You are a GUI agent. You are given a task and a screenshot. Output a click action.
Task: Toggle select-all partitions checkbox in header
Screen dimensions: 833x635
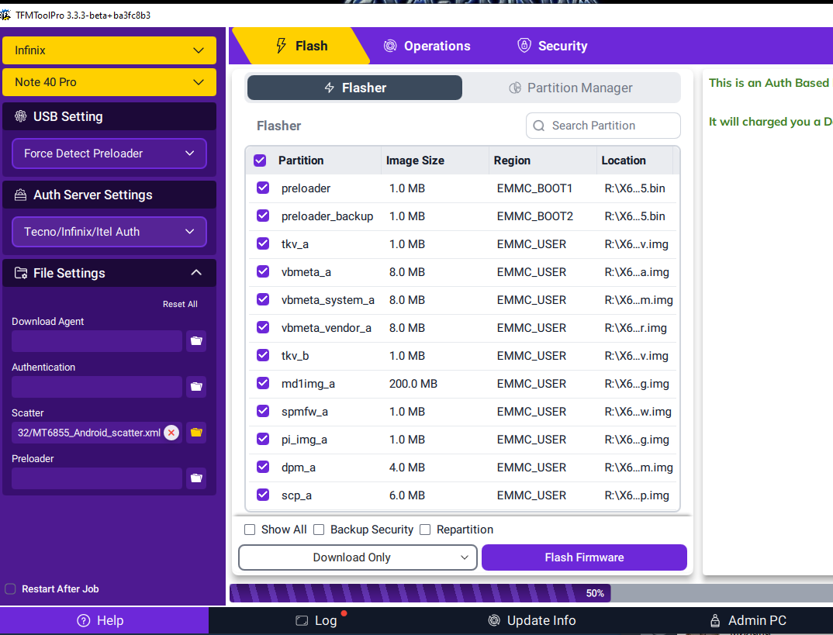[x=260, y=160]
